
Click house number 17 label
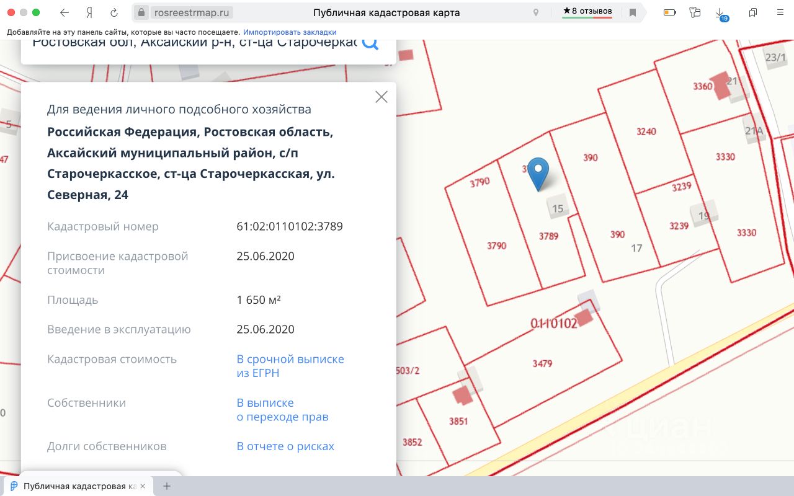pyautogui.click(x=636, y=248)
